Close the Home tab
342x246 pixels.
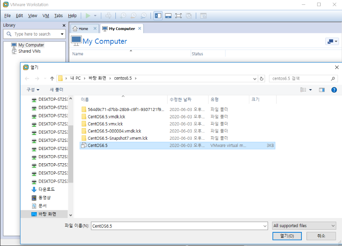tap(95, 28)
